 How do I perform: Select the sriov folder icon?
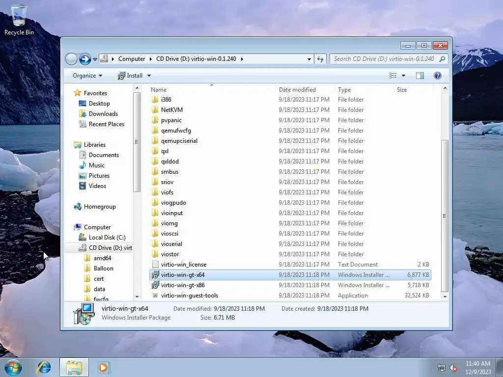[155, 182]
